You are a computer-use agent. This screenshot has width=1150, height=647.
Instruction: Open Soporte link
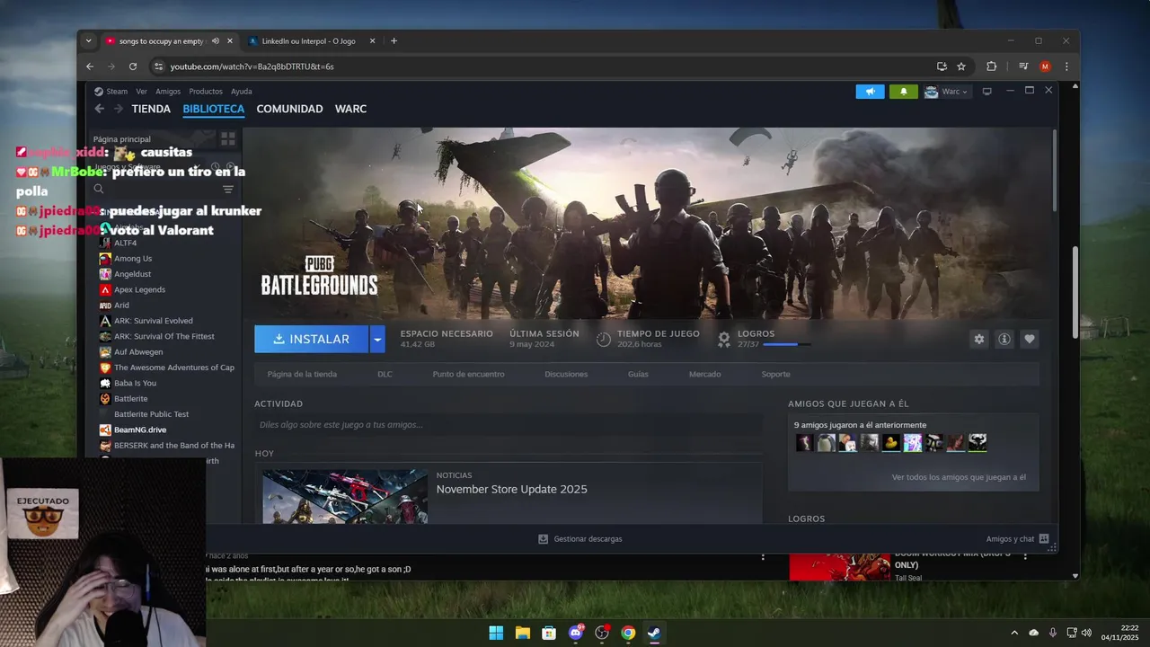click(775, 374)
